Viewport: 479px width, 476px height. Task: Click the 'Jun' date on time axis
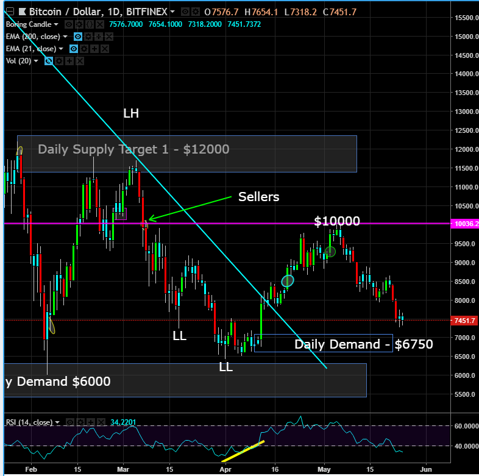click(426, 469)
